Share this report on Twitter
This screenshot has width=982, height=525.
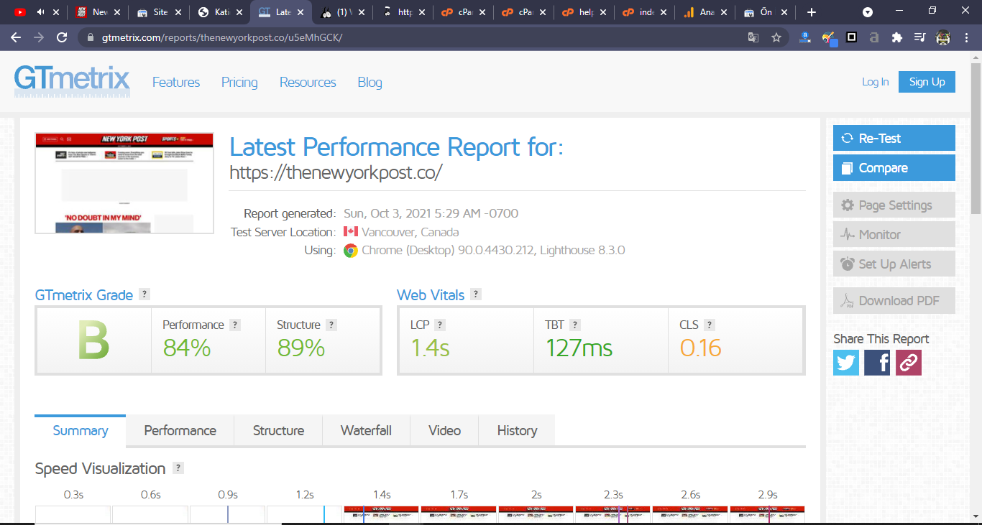846,363
